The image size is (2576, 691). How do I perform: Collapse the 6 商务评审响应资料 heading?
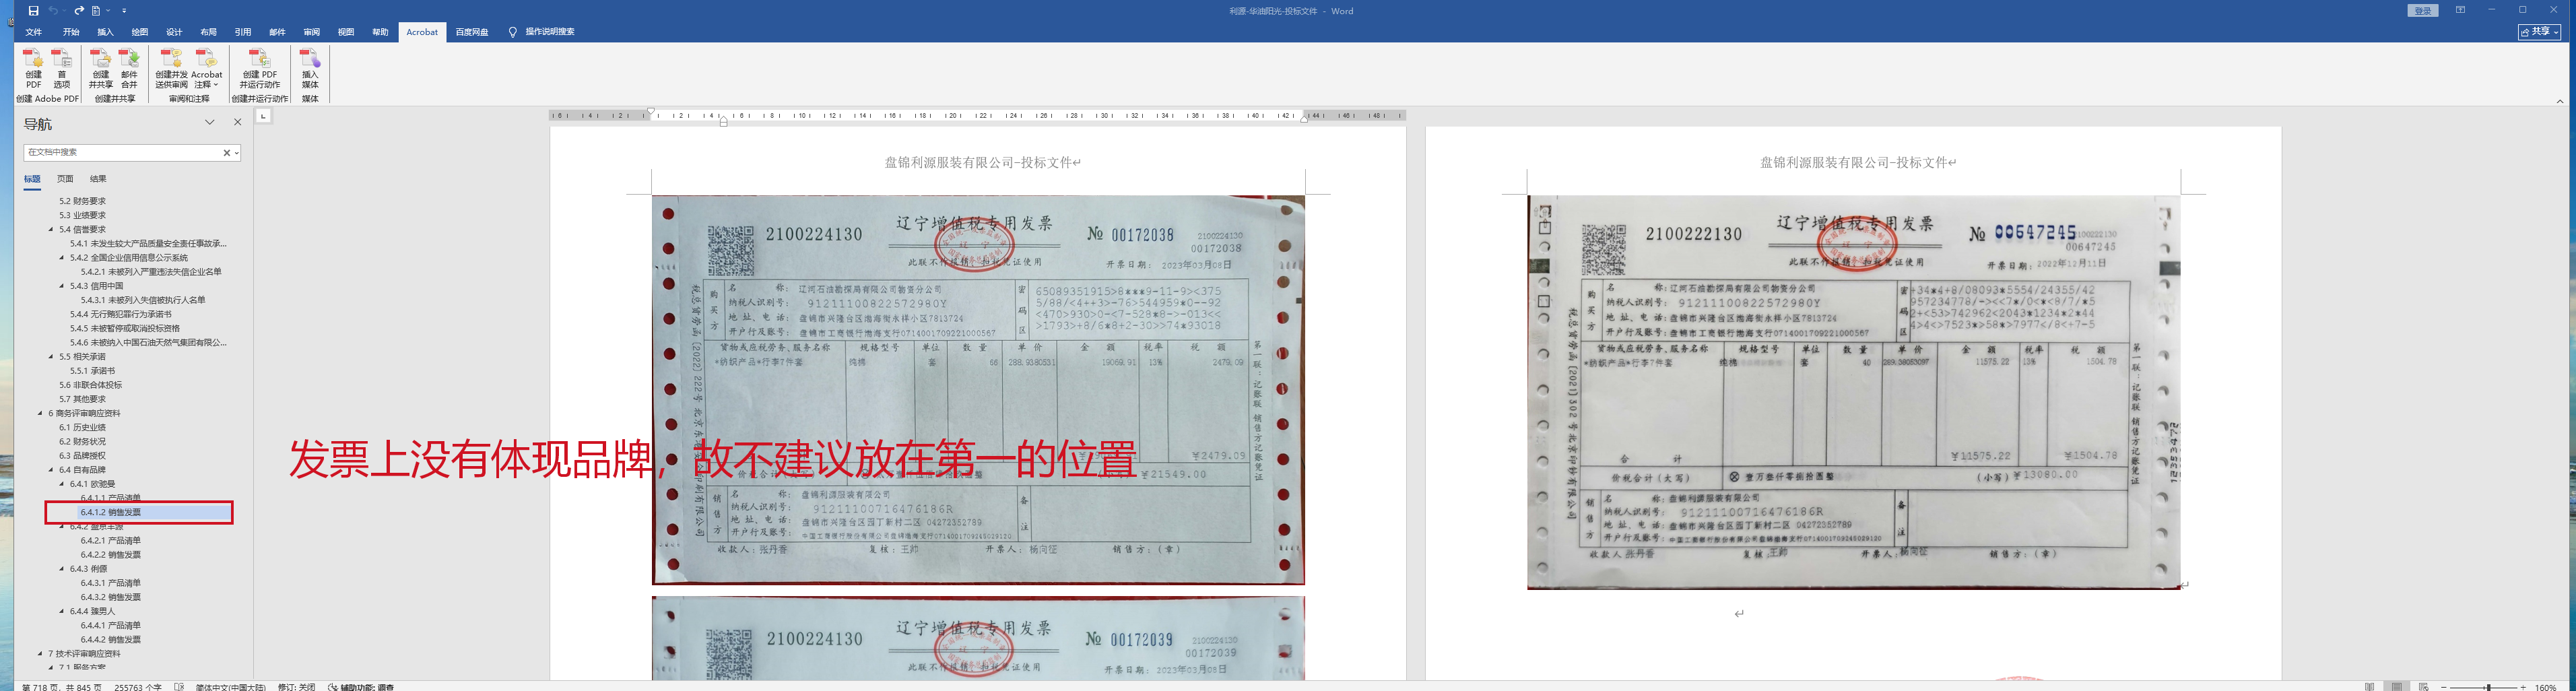tap(40, 413)
